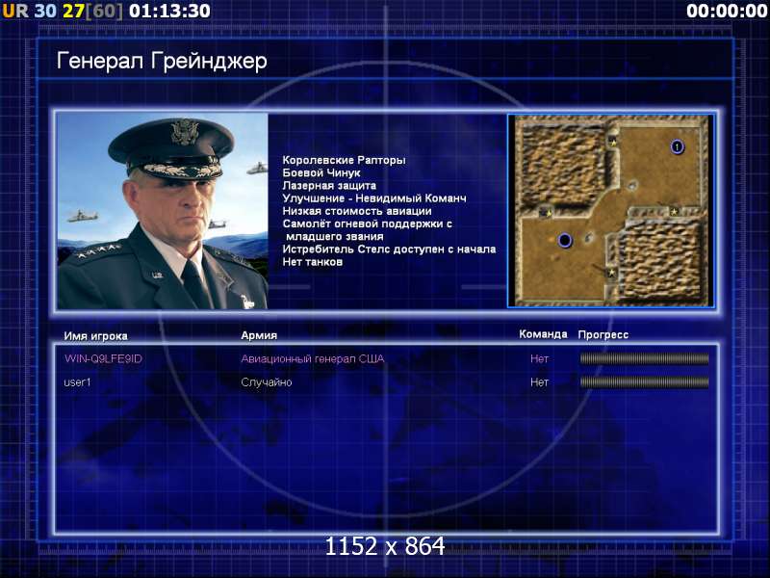Click the 'Команда' column header
The height and width of the screenshot is (578, 770).
click(543, 334)
